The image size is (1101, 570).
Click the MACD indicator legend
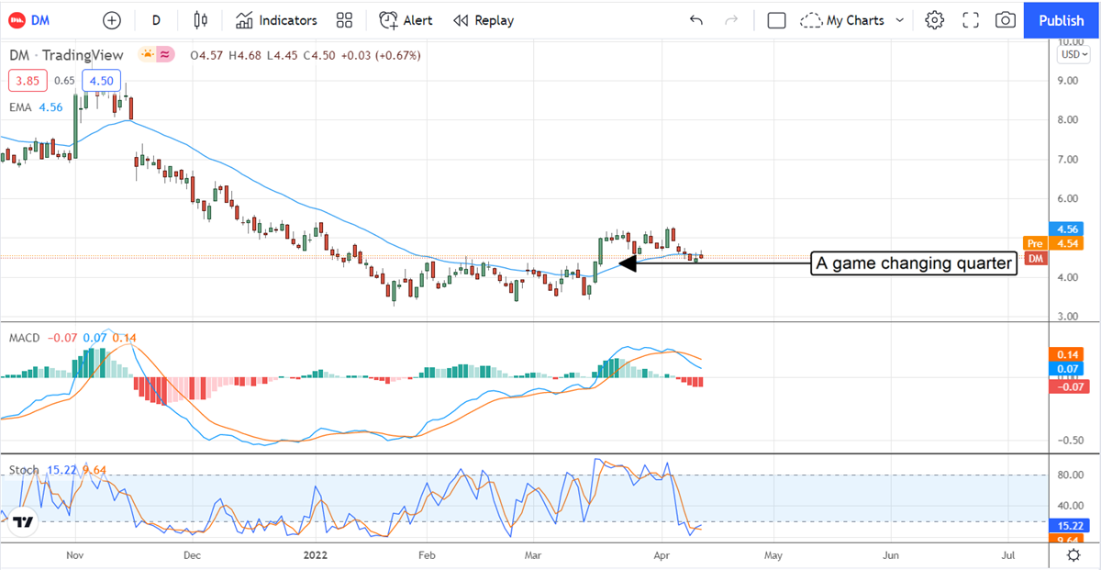tap(24, 338)
